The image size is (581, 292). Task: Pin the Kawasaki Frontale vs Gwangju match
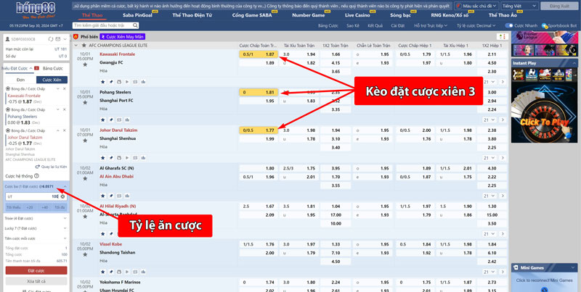pyautogui.click(x=111, y=82)
